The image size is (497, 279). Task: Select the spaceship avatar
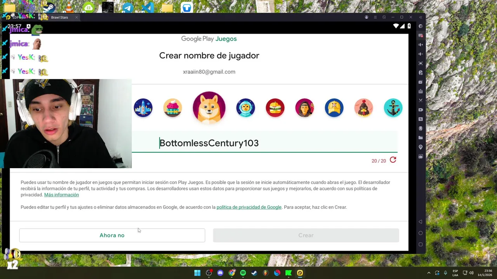tap(143, 108)
